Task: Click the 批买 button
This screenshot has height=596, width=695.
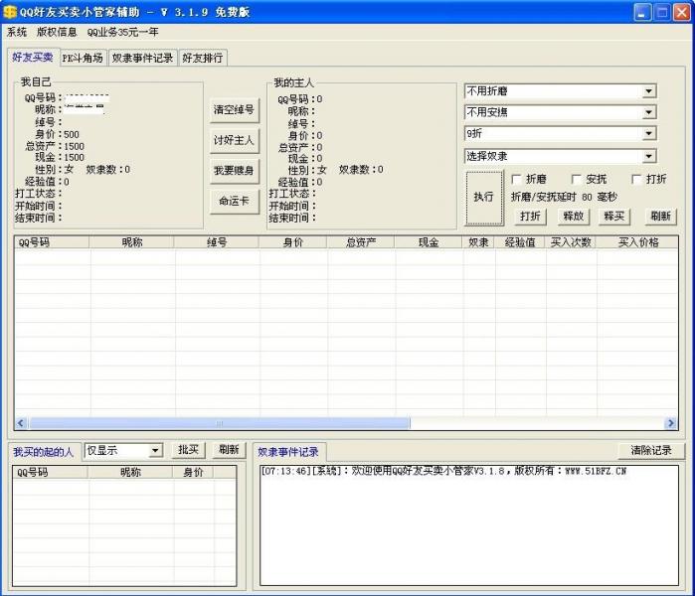Action: coord(188,450)
